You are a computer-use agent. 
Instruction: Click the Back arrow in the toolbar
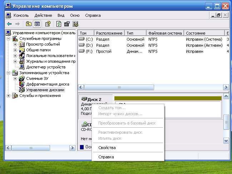tap(9, 24)
